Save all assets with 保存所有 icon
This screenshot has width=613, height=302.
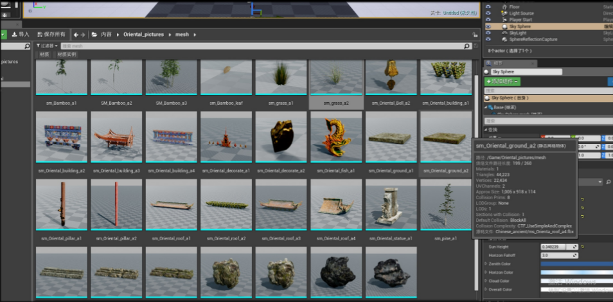(x=51, y=35)
